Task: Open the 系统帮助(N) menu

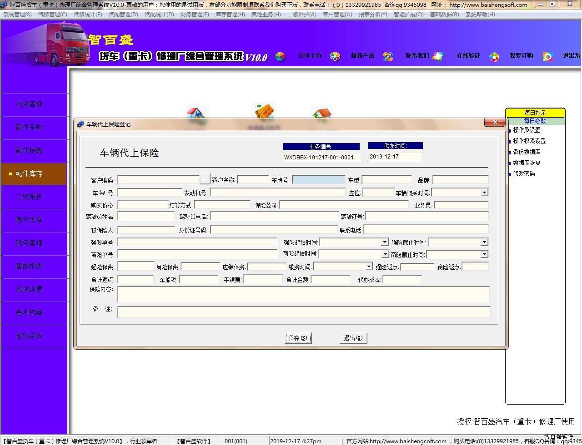Action: 480,14
